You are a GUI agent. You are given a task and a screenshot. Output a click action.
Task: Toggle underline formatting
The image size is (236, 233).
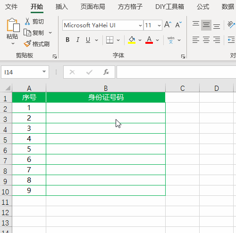pyautogui.click(x=88, y=40)
